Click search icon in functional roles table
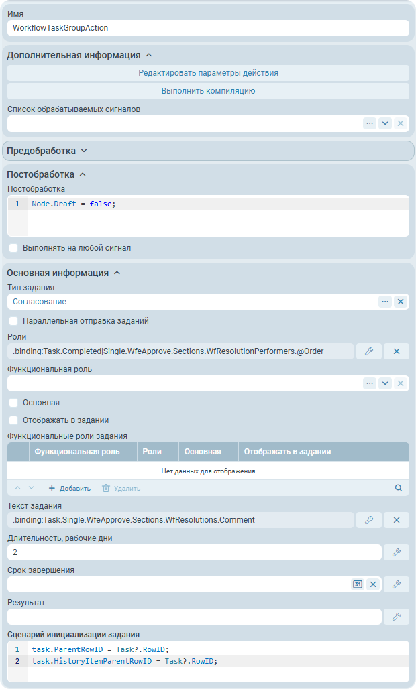 [399, 488]
